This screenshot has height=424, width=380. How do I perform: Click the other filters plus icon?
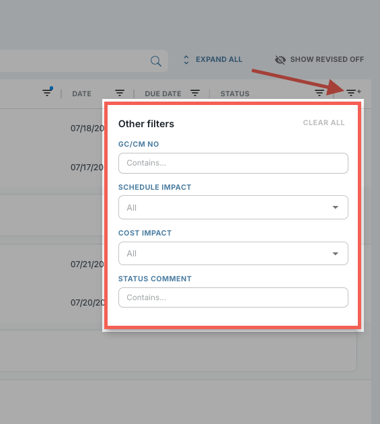354,92
